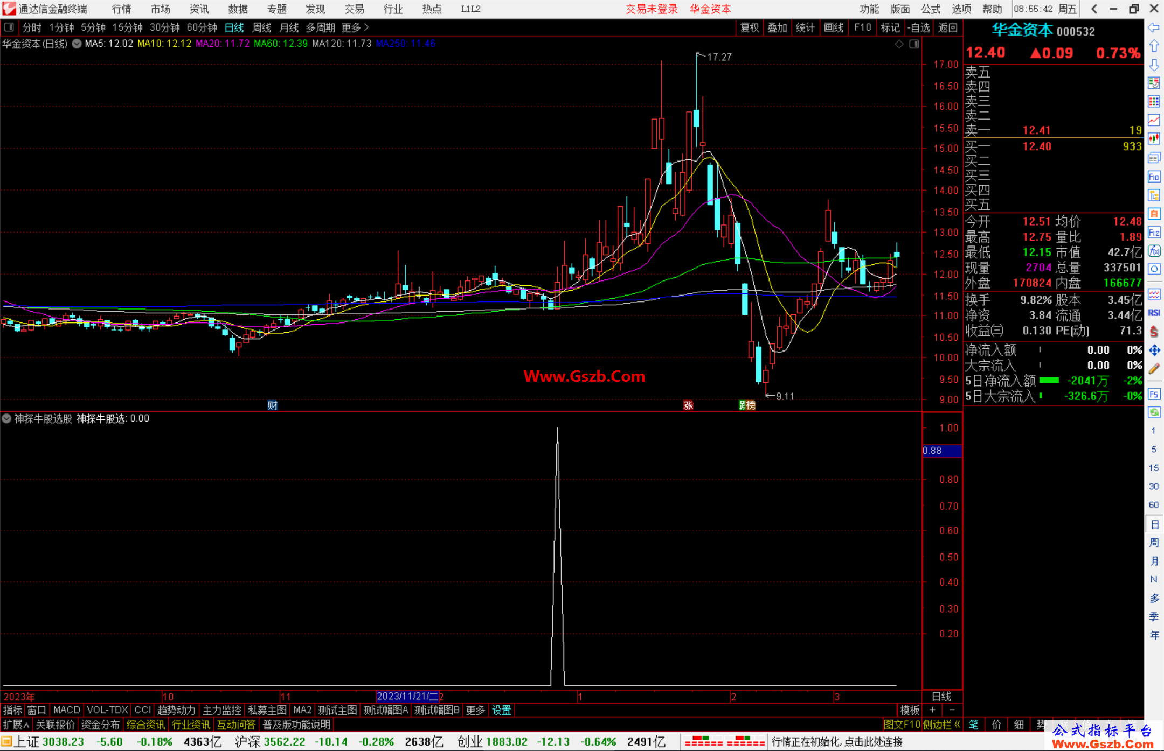
Task: Click the down arrow icon for next stock
Action: [1154, 65]
